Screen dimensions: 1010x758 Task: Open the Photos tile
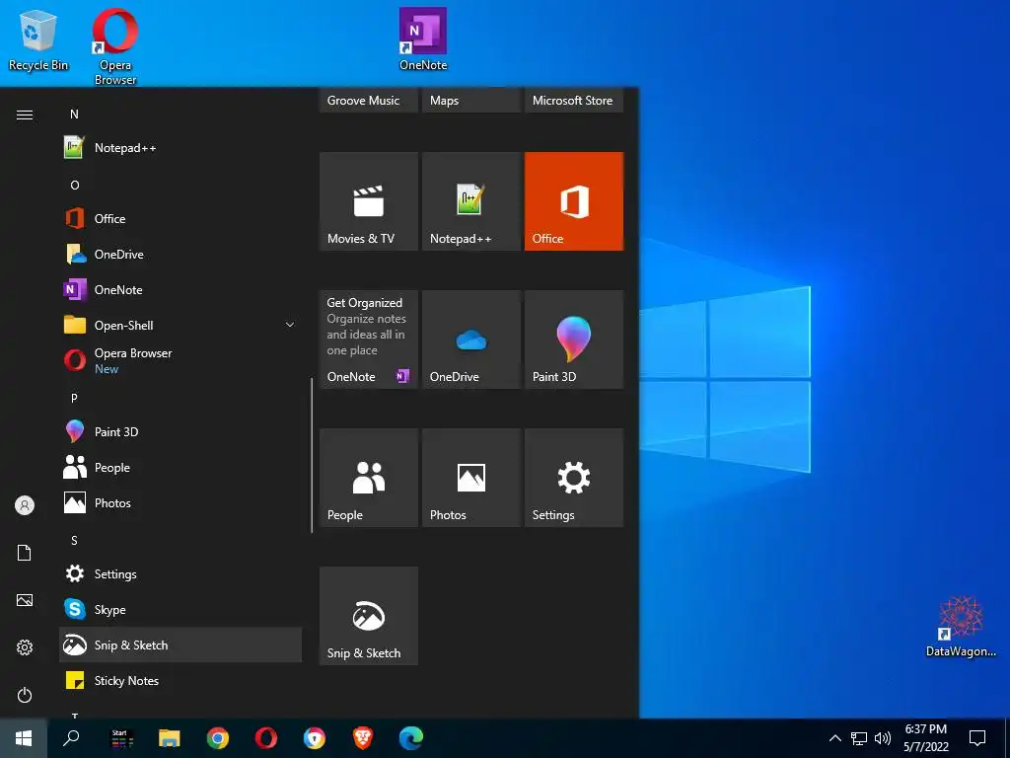point(470,478)
